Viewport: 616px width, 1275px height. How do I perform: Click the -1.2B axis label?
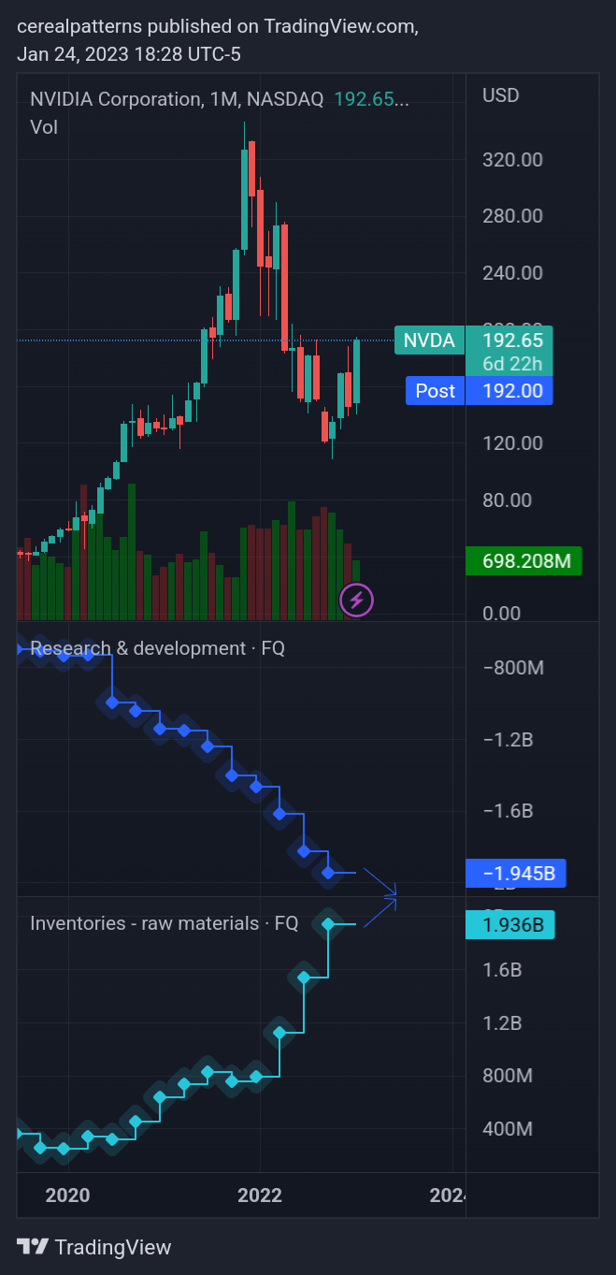508,740
